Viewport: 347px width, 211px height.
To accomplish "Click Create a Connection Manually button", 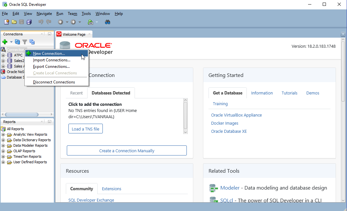I will tap(127, 151).
